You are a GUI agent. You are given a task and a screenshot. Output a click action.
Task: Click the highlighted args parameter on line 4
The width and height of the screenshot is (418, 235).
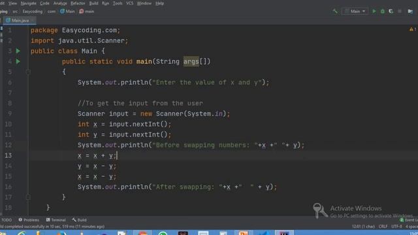[191, 61]
